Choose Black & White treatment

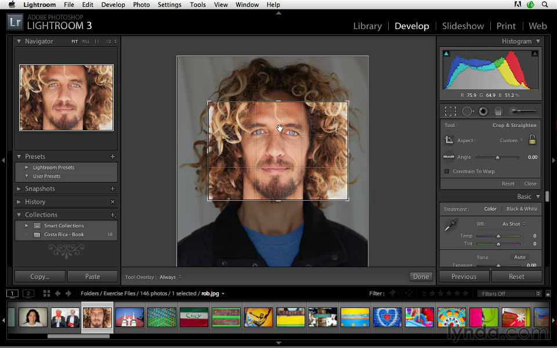[522, 209]
